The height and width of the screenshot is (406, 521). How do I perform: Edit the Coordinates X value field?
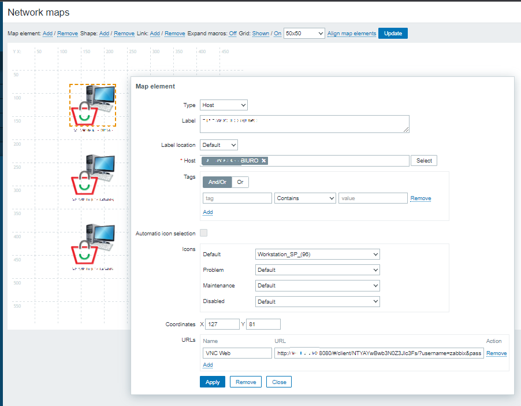pos(222,324)
